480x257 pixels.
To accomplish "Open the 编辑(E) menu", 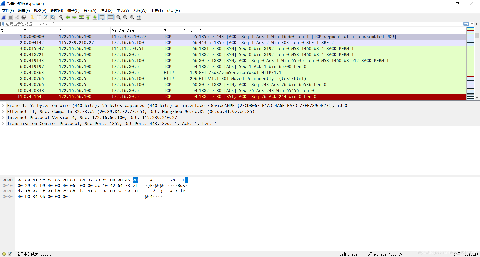I will coord(24,11).
